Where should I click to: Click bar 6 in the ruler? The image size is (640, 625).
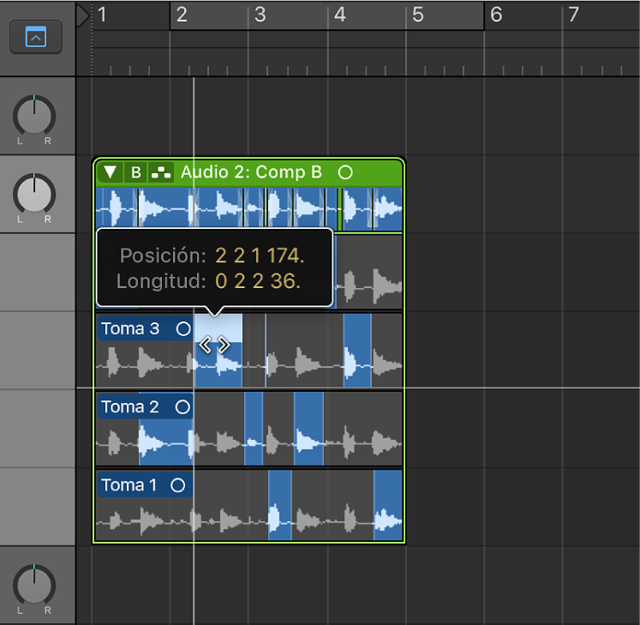click(495, 15)
